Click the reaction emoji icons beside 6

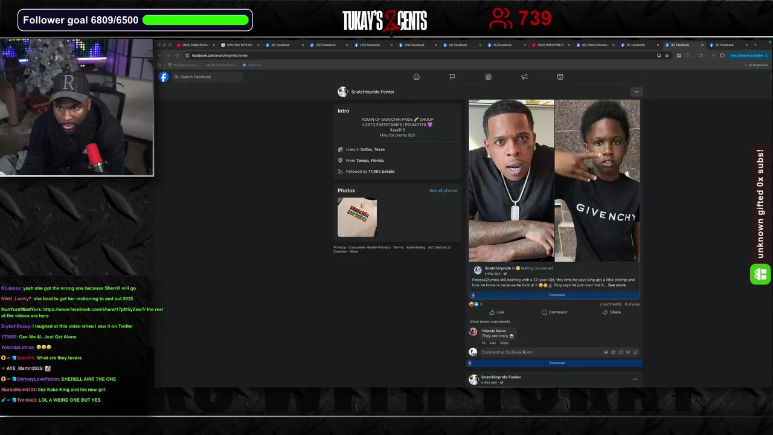pyautogui.click(x=474, y=304)
